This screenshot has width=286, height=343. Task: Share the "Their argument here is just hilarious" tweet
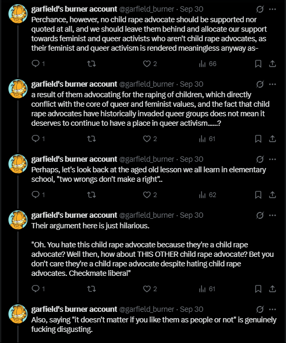(272, 289)
